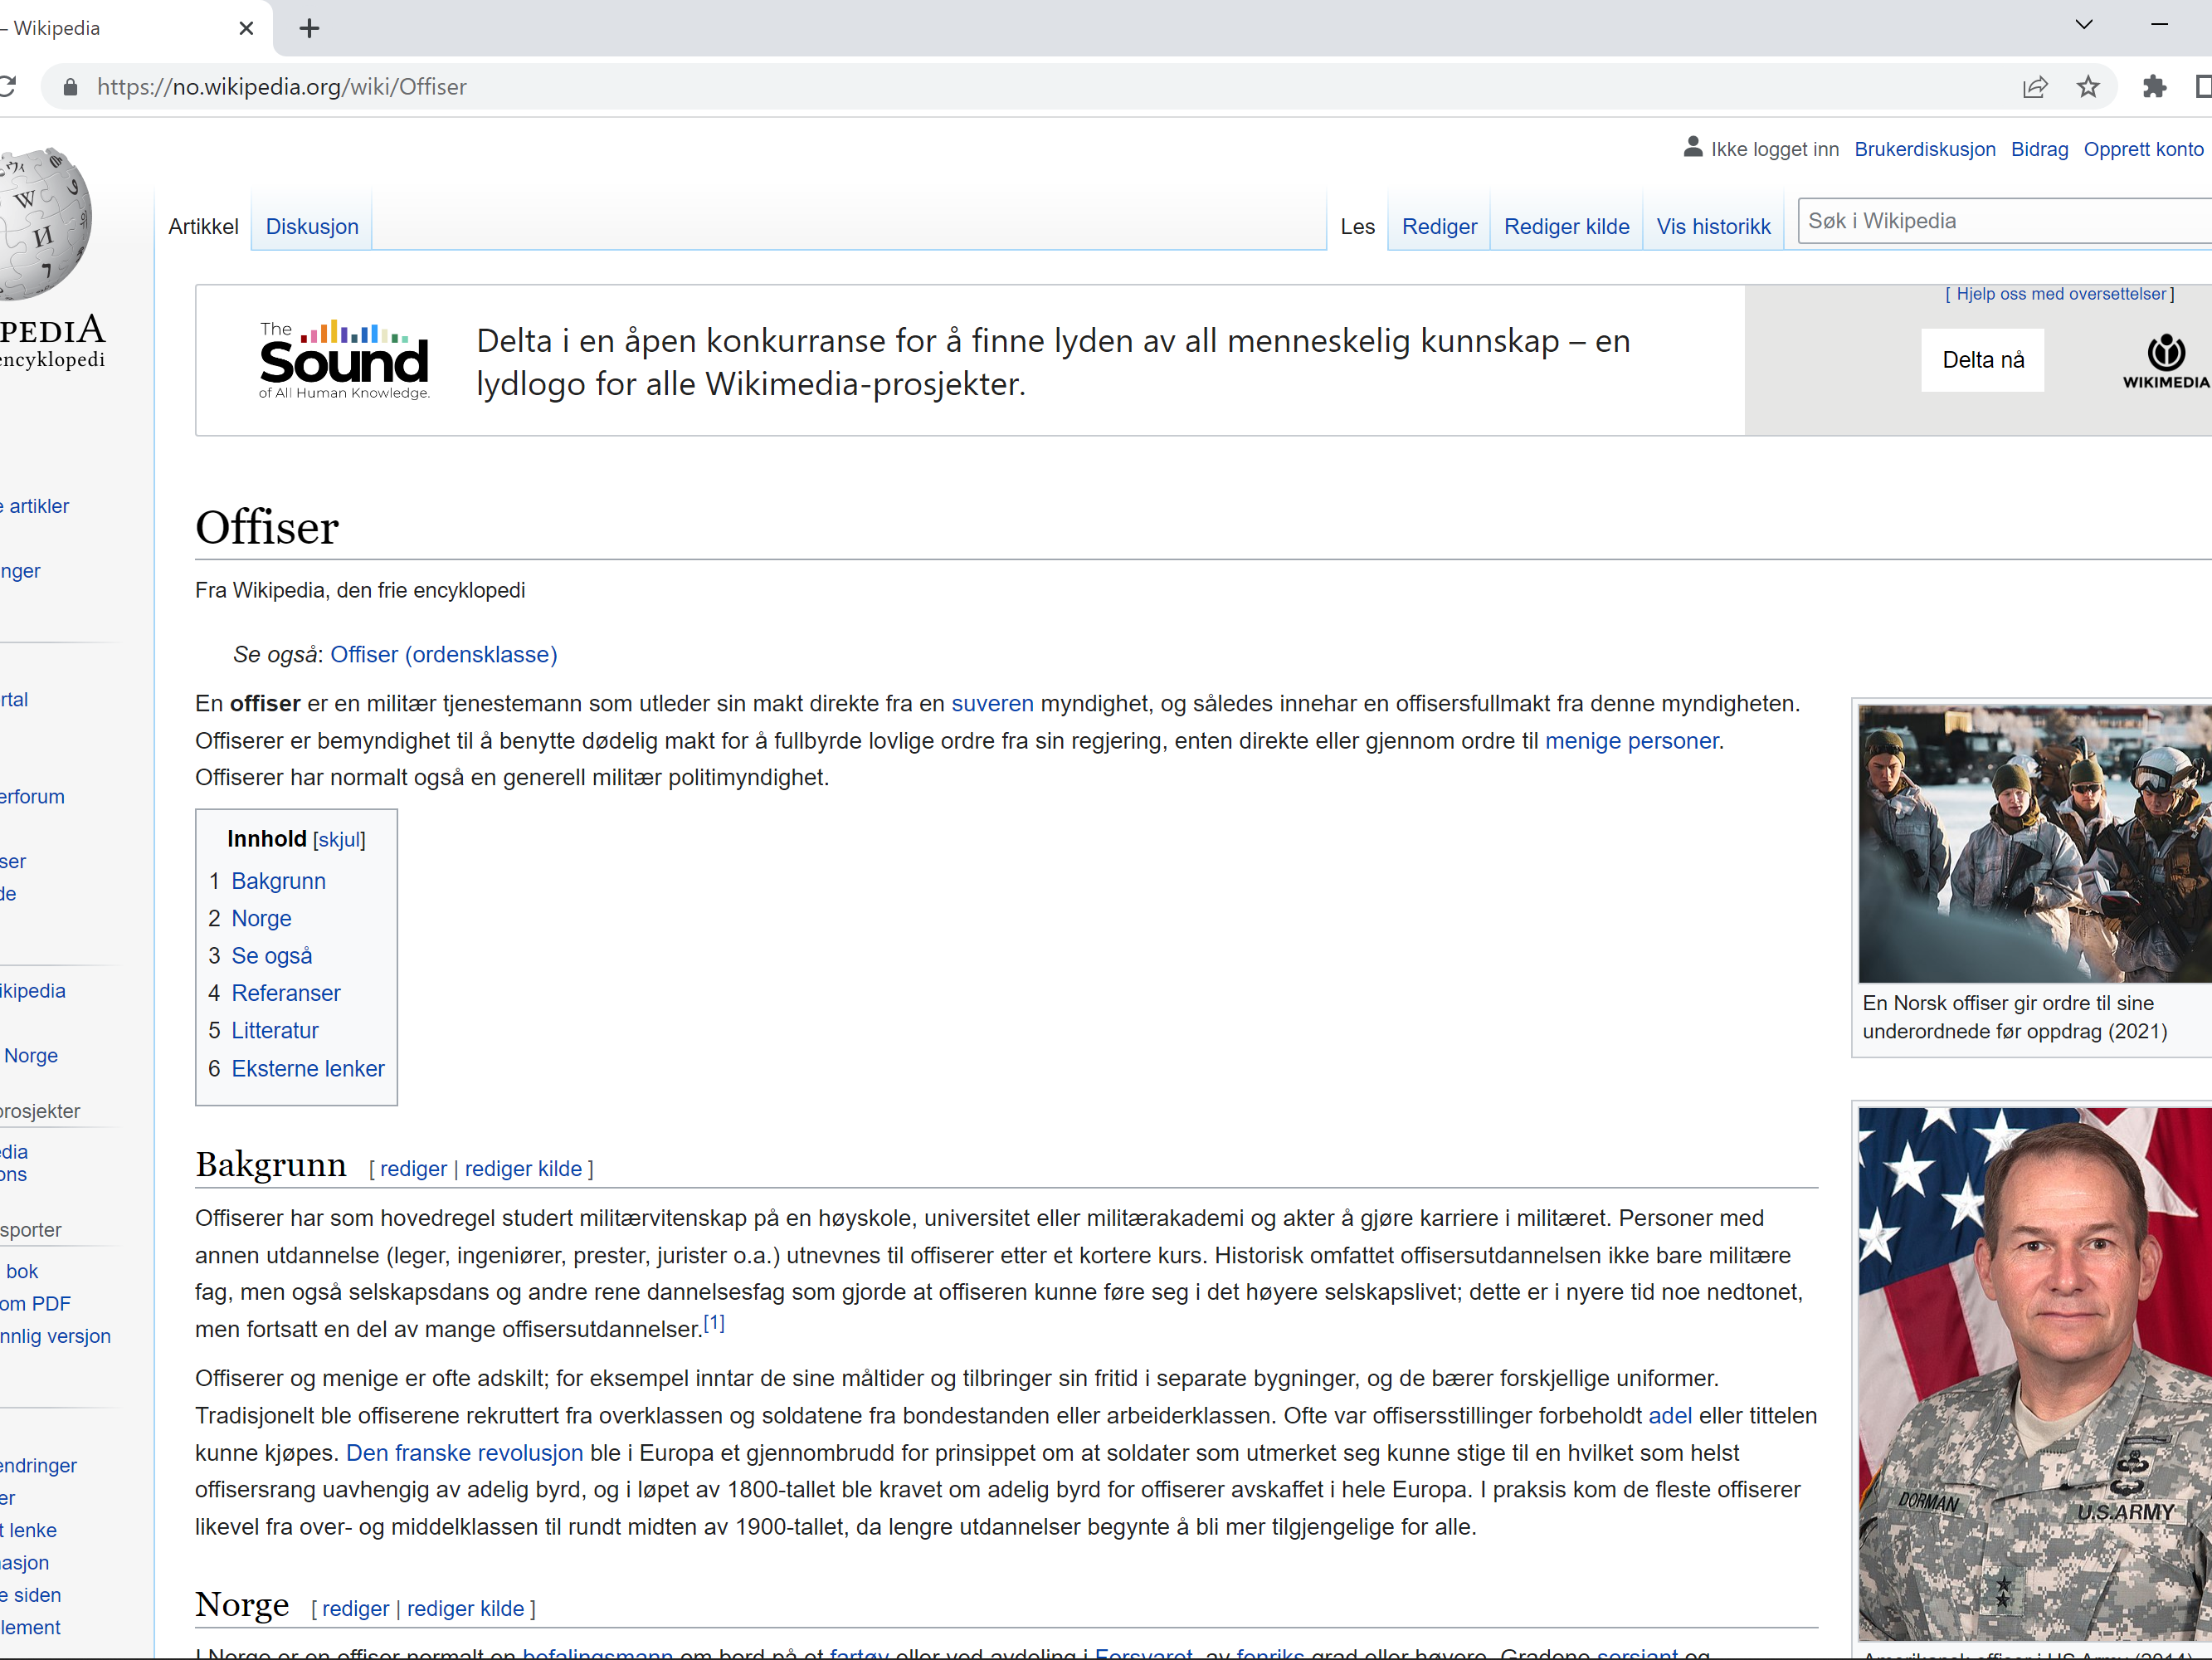Open the Rediger tab
The width and height of the screenshot is (2212, 1660).
click(x=1439, y=226)
